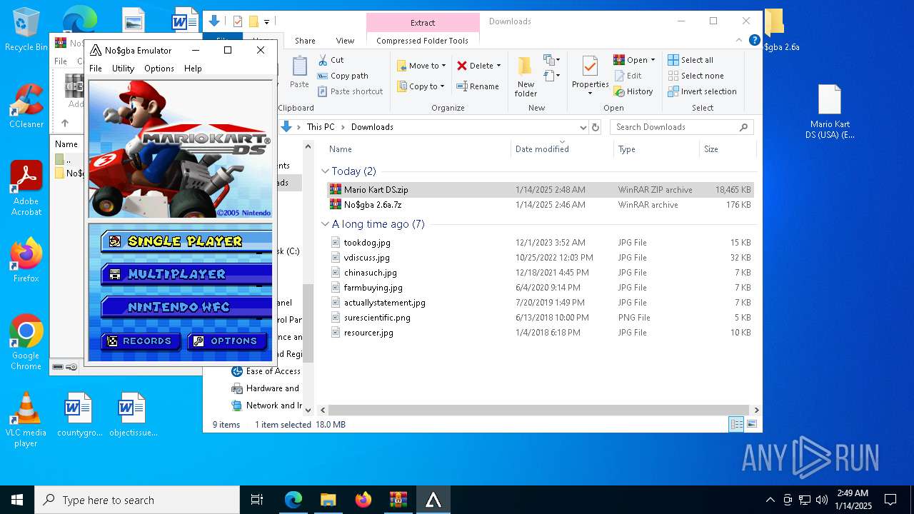Open VLC media player shortcut
Screen dimensions: 914x514
click(26, 420)
